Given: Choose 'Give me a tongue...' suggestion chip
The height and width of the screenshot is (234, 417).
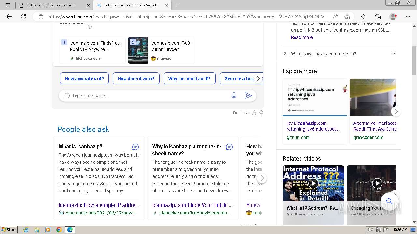Looking at the screenshot, I should point(239,78).
